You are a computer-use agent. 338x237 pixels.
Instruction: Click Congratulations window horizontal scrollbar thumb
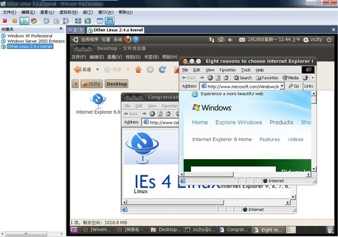pos(176,202)
